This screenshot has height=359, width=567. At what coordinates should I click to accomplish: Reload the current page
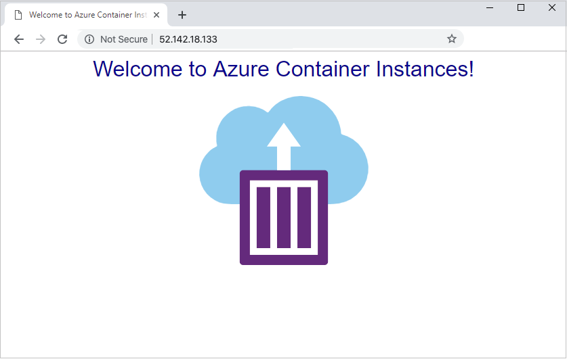click(62, 39)
